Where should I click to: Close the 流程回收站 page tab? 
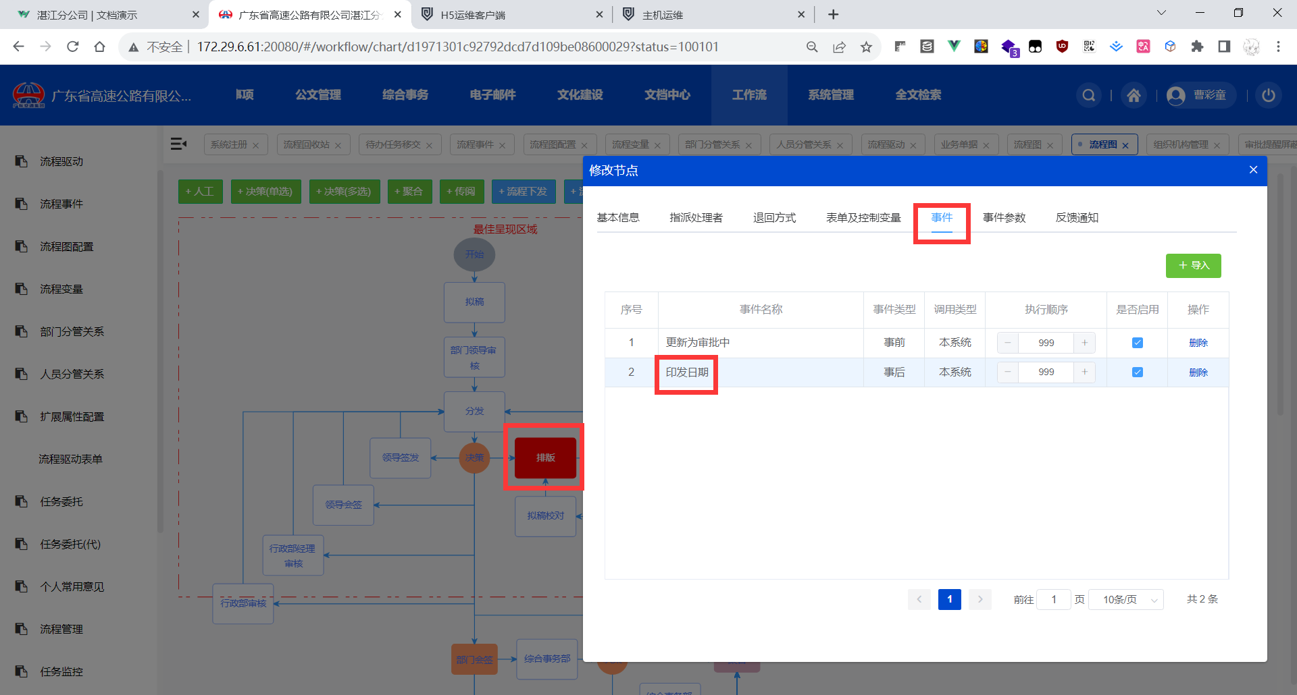[338, 145]
